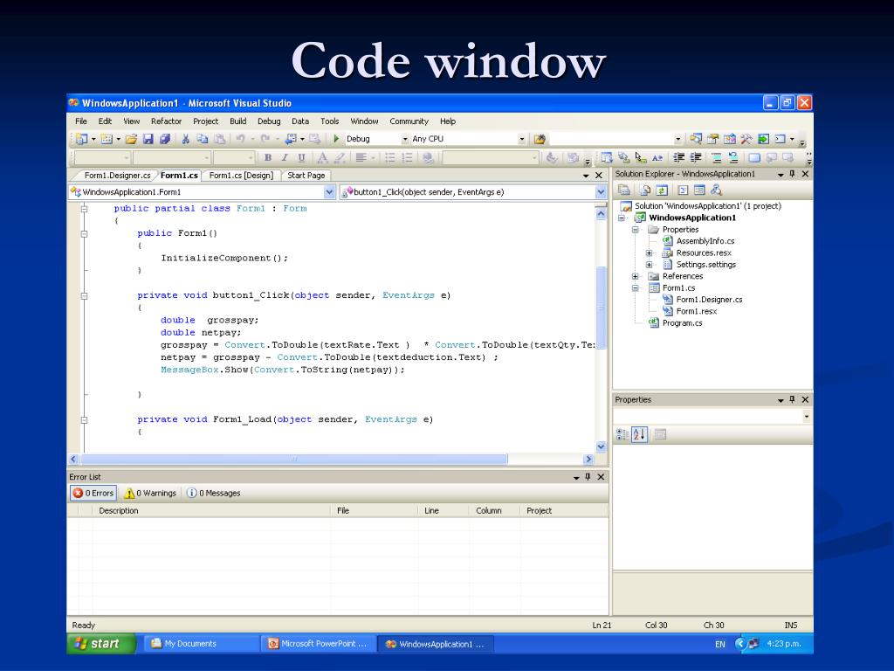This screenshot has width=894, height=671.
Task: Open the Start Page toolbar icon
Action: pyautogui.click(x=763, y=139)
